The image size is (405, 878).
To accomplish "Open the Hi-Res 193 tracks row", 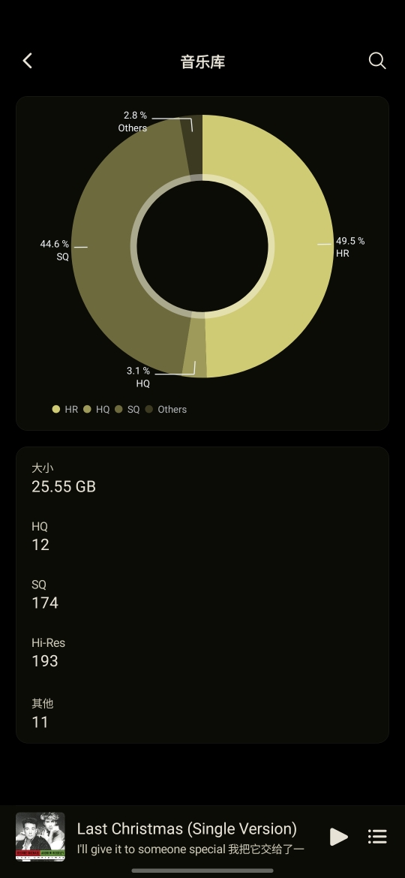I will pos(202,652).
